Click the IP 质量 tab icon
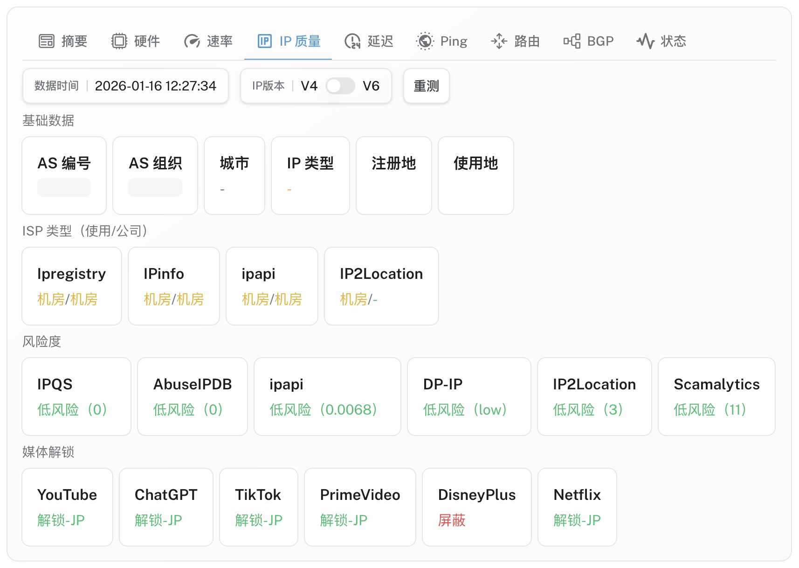799x568 pixels. click(x=264, y=42)
